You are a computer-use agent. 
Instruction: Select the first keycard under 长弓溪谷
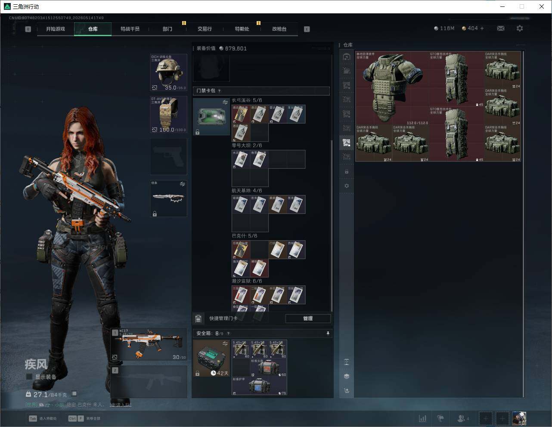click(x=241, y=114)
